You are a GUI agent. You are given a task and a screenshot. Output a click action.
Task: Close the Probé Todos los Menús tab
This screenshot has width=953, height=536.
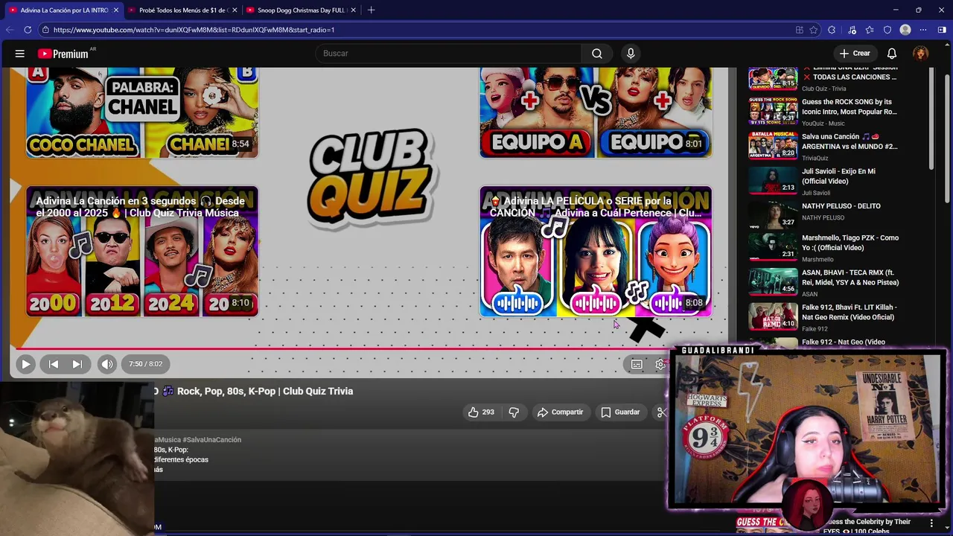pos(235,10)
